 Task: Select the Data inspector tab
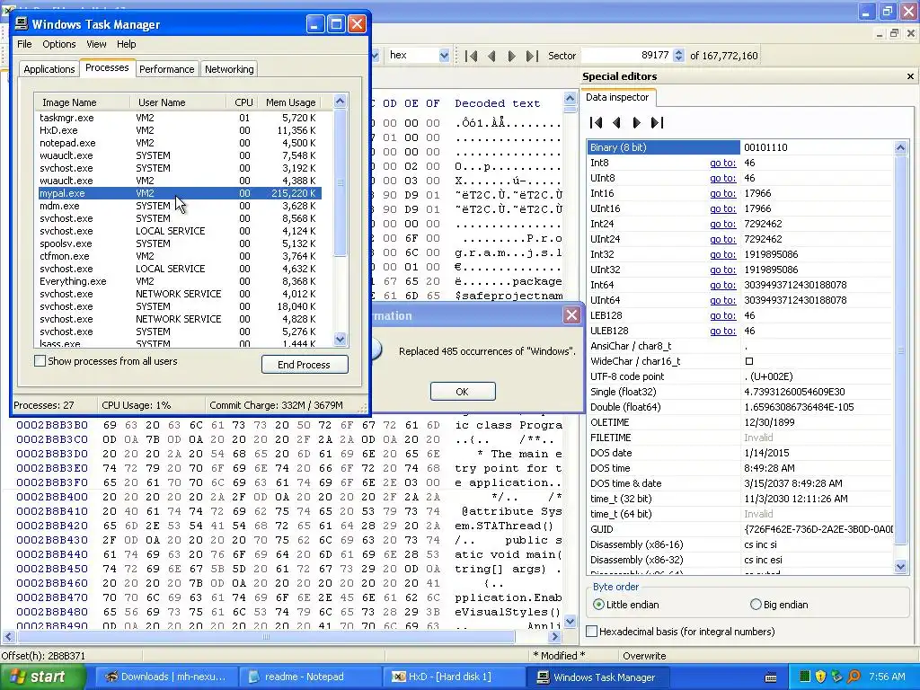(617, 97)
